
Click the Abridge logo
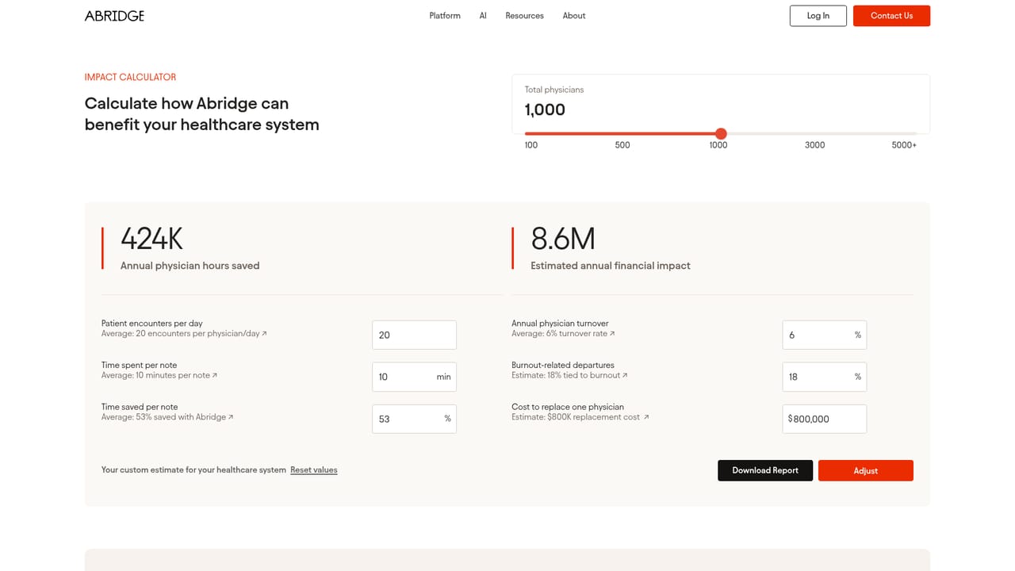(x=114, y=16)
